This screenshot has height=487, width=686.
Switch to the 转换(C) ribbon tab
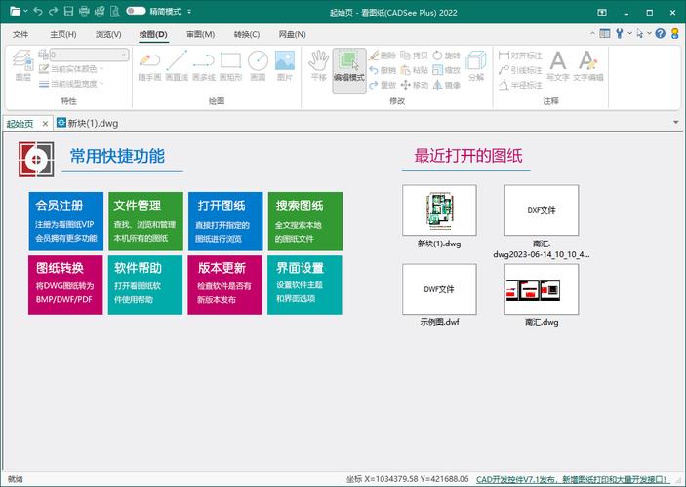click(247, 34)
